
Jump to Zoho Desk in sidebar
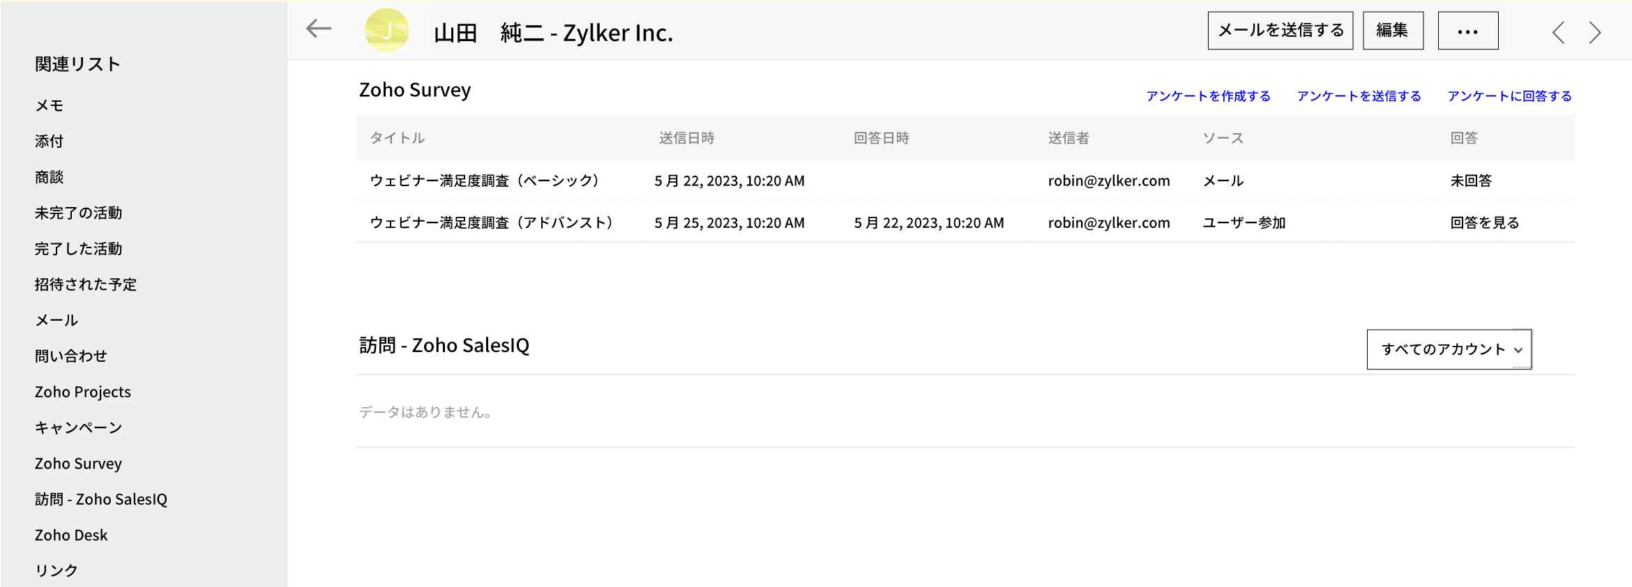71,535
